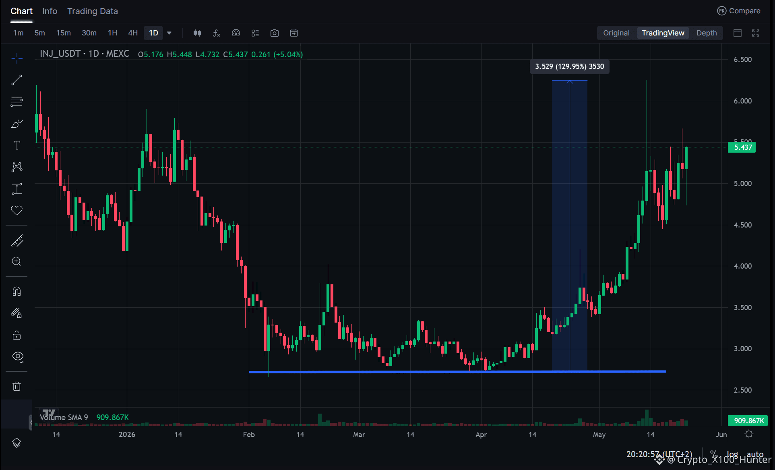
Task: Select the 1m timeframe
Action: 19,33
